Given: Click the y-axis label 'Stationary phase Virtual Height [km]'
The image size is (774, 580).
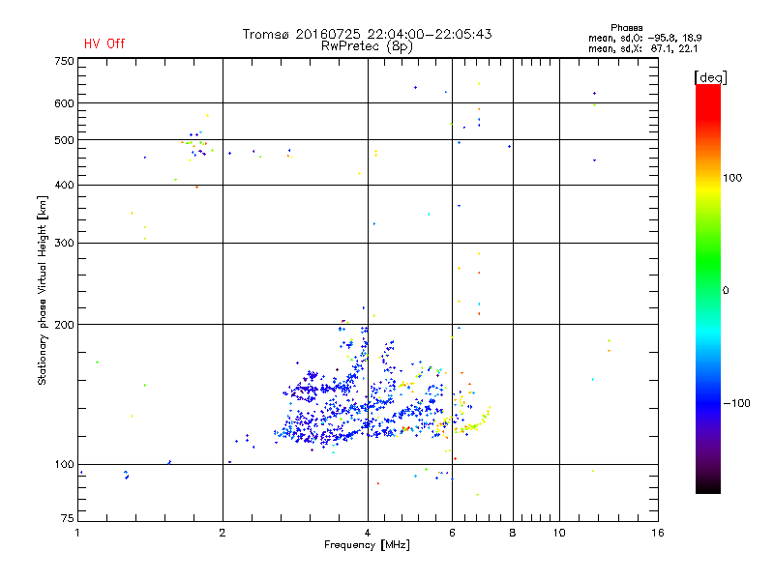Looking at the screenshot, I should tap(42, 290).
